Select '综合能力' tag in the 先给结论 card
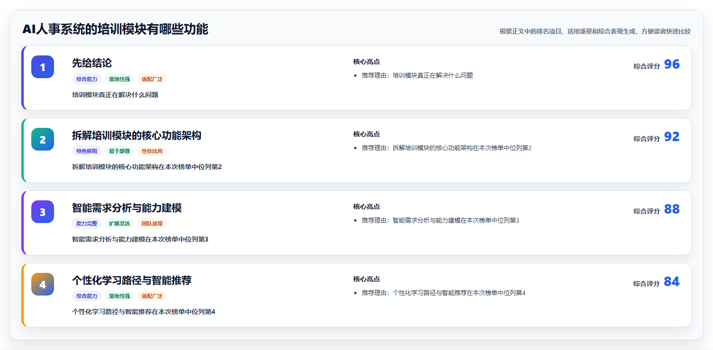713x350 pixels. point(87,79)
